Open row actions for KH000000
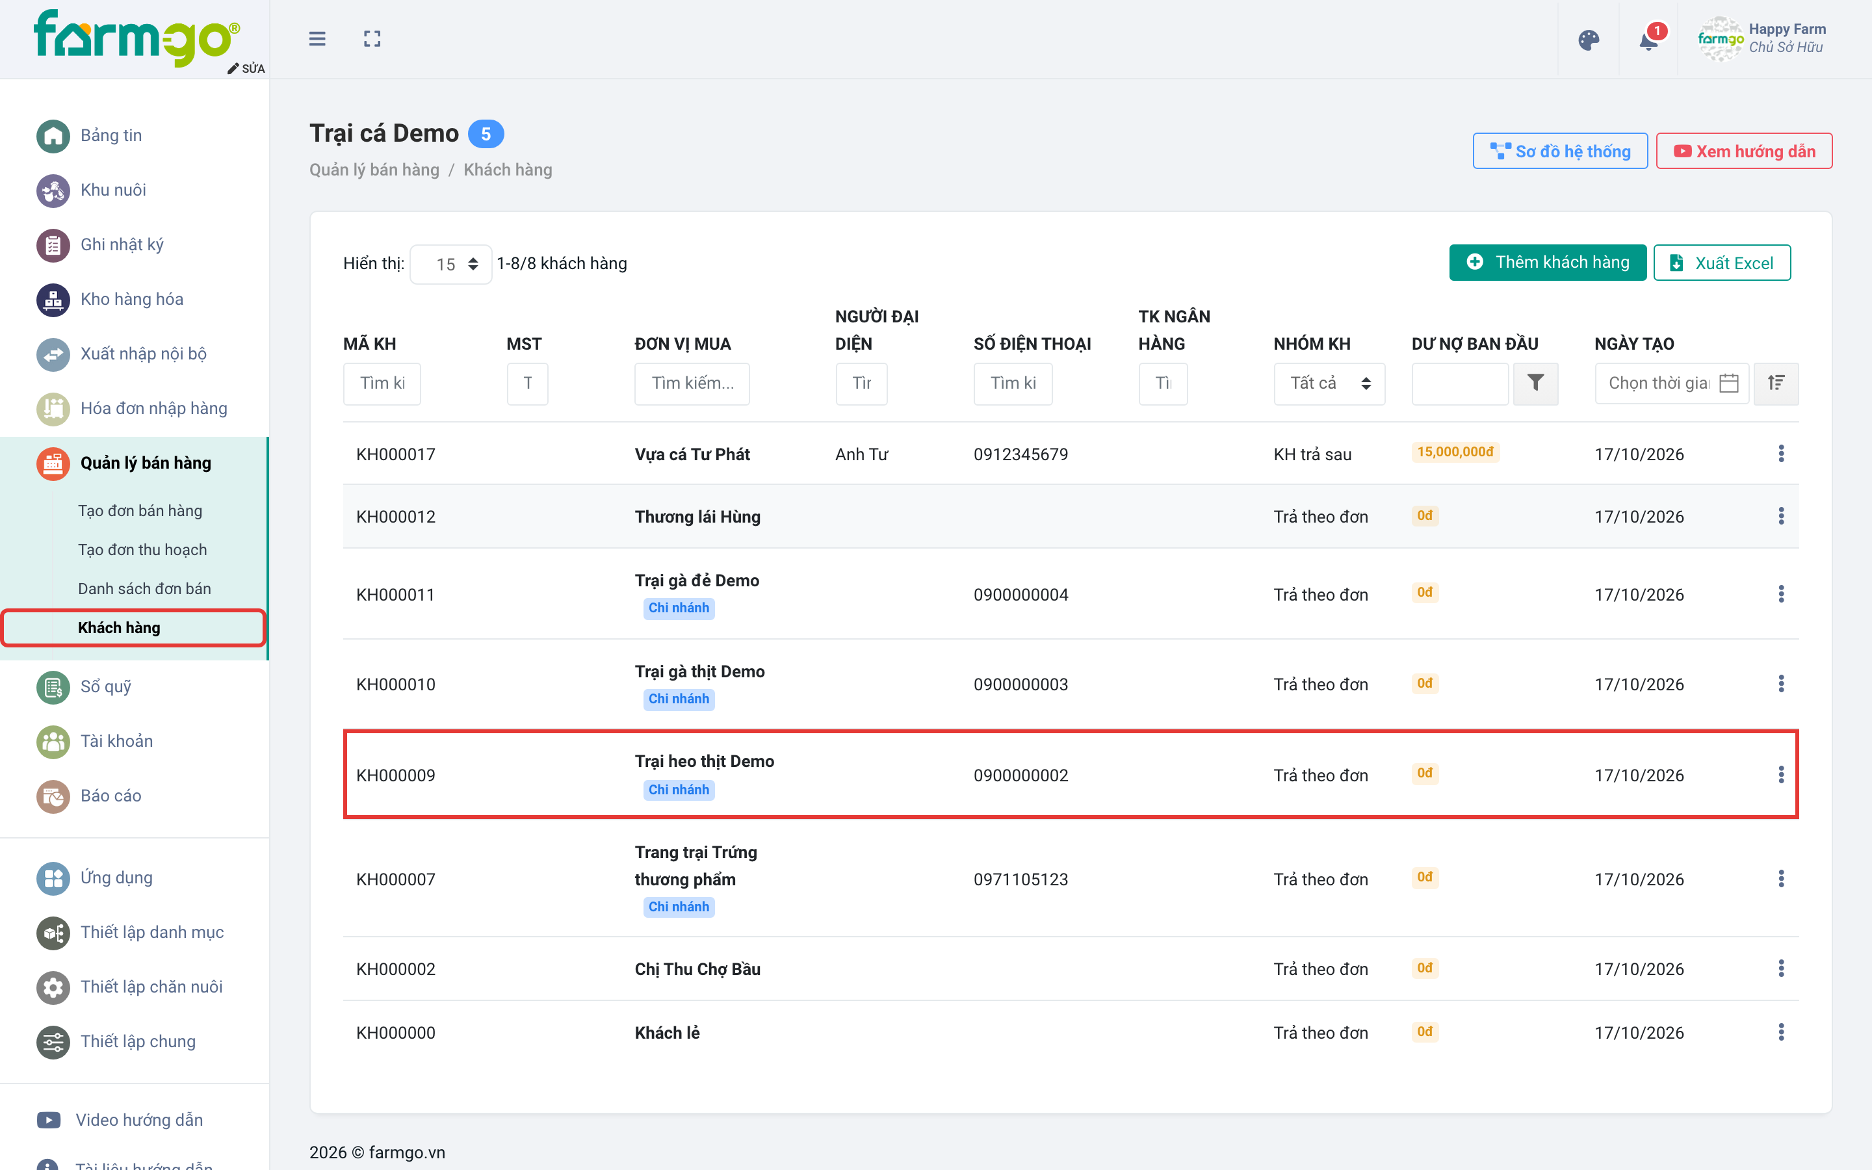1872x1170 pixels. point(1781,1032)
